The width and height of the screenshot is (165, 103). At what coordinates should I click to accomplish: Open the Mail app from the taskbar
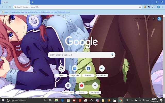point(86,100)
